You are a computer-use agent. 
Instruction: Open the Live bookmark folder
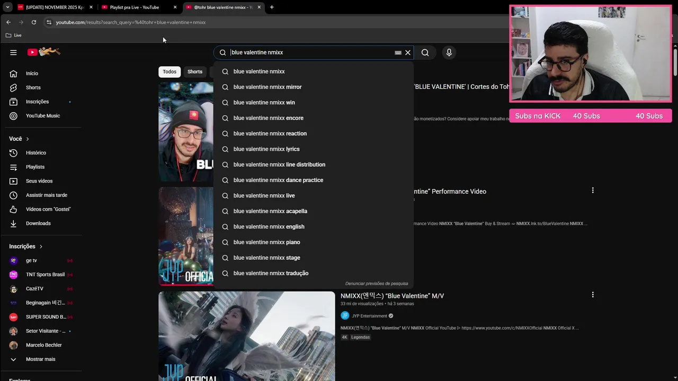pos(14,35)
